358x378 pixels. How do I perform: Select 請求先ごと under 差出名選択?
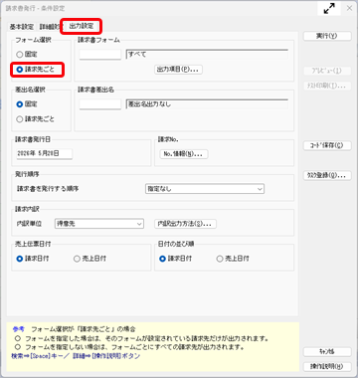(35, 119)
